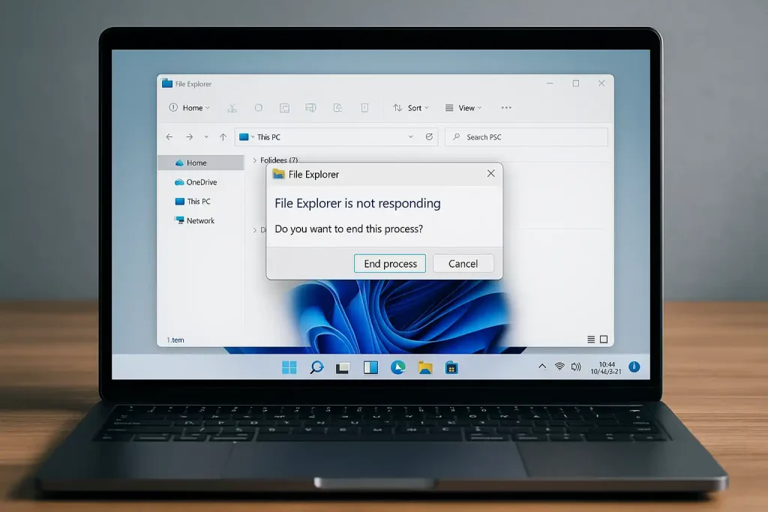
Task: Open the Sort dropdown menu
Action: click(x=411, y=107)
